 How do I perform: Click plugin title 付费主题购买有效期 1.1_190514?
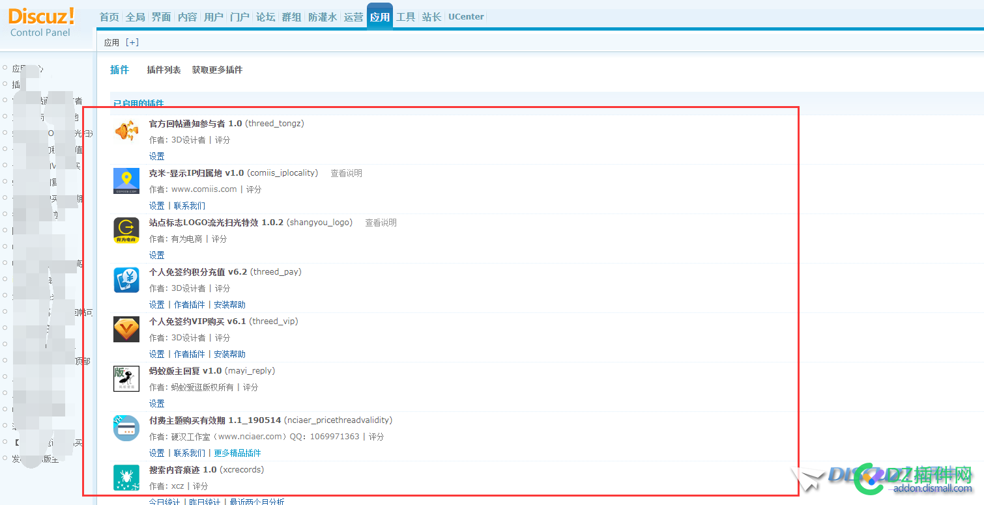[x=215, y=420]
